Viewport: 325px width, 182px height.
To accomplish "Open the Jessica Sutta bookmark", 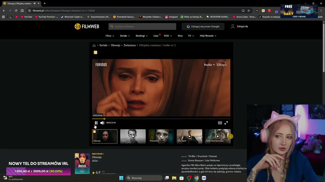I will (244, 17).
